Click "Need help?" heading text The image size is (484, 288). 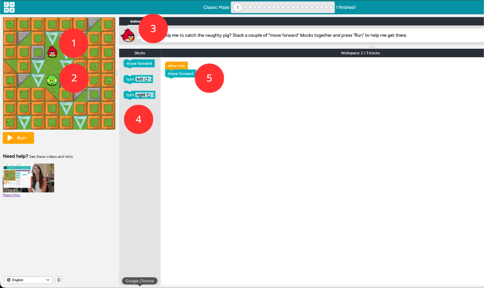[x=16, y=156]
